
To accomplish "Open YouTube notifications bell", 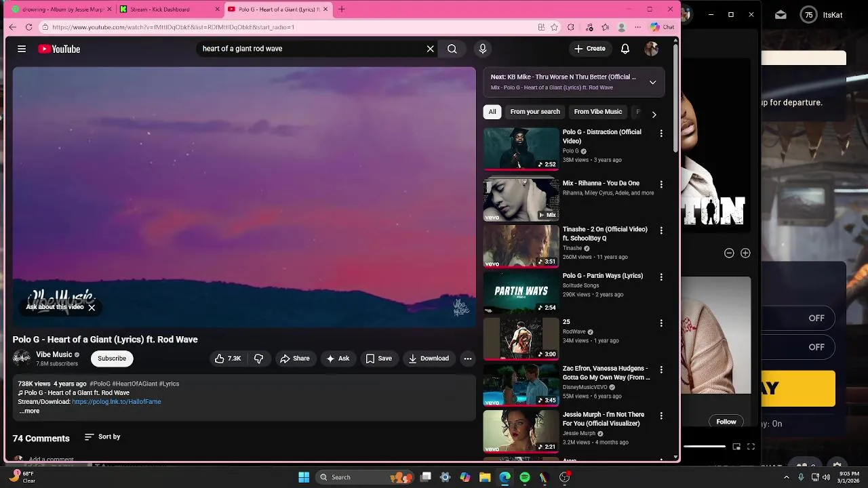I will [625, 49].
